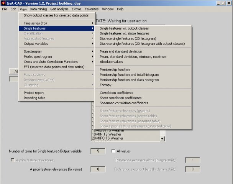Click the partially hidden Al button
The image size is (233, 184).
coord(14,71)
